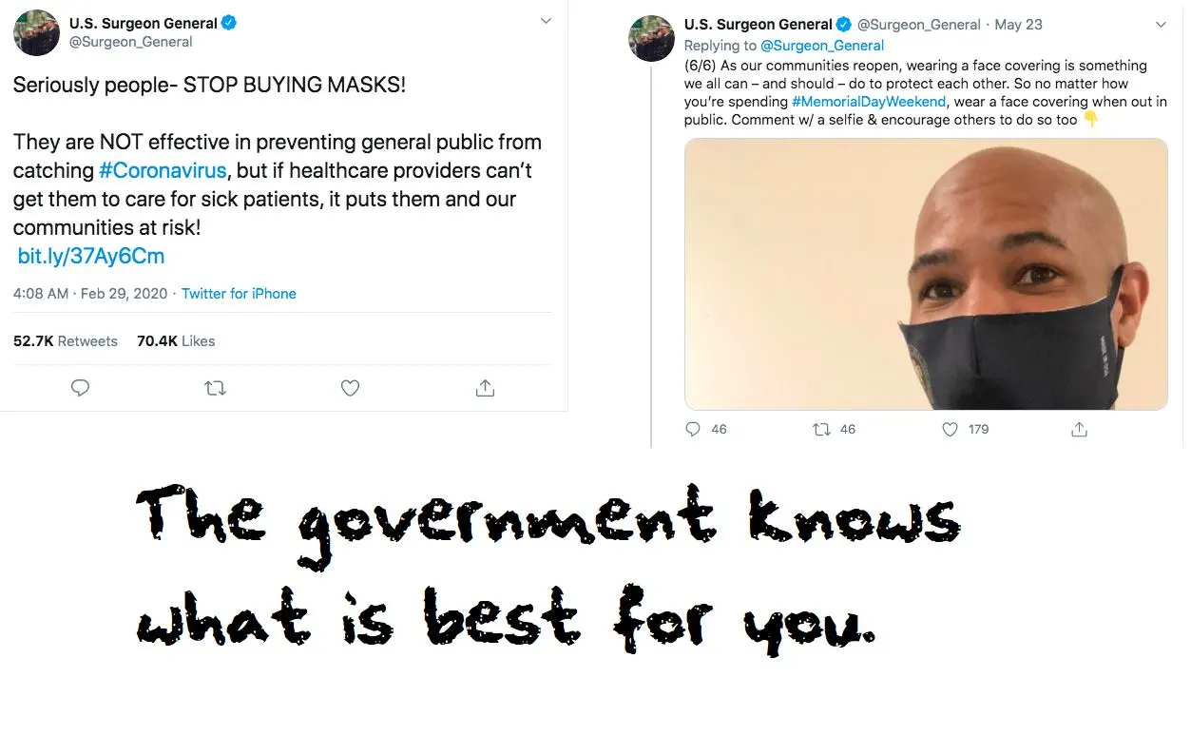Image resolution: width=1191 pixels, height=755 pixels.
Task: Open the #Coronavirus hashtag
Action: tap(163, 170)
